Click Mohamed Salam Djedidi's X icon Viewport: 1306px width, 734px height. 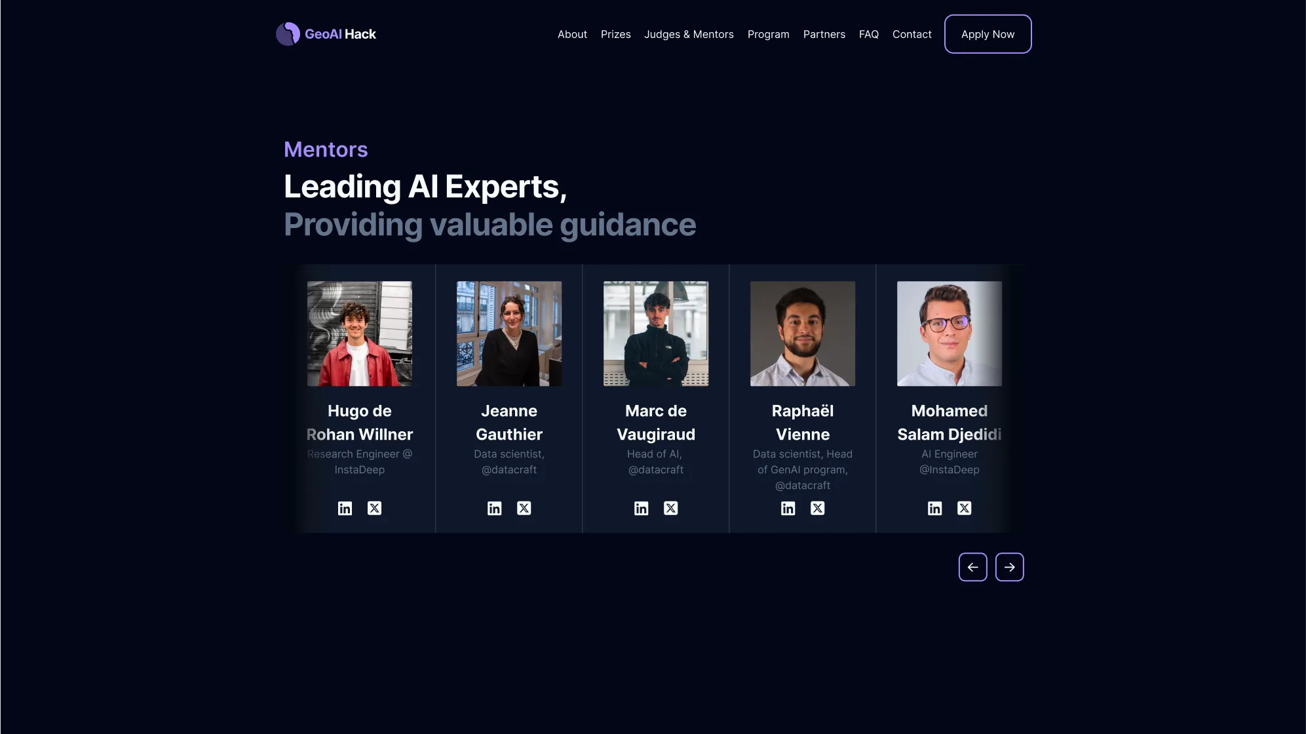[x=964, y=509]
